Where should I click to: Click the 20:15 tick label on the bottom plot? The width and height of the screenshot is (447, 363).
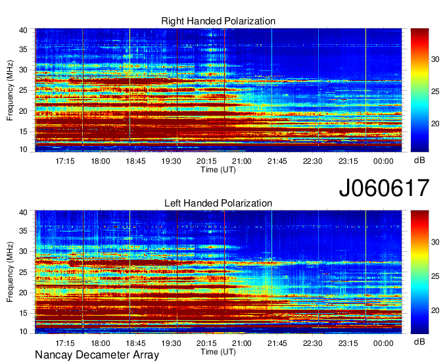click(206, 343)
